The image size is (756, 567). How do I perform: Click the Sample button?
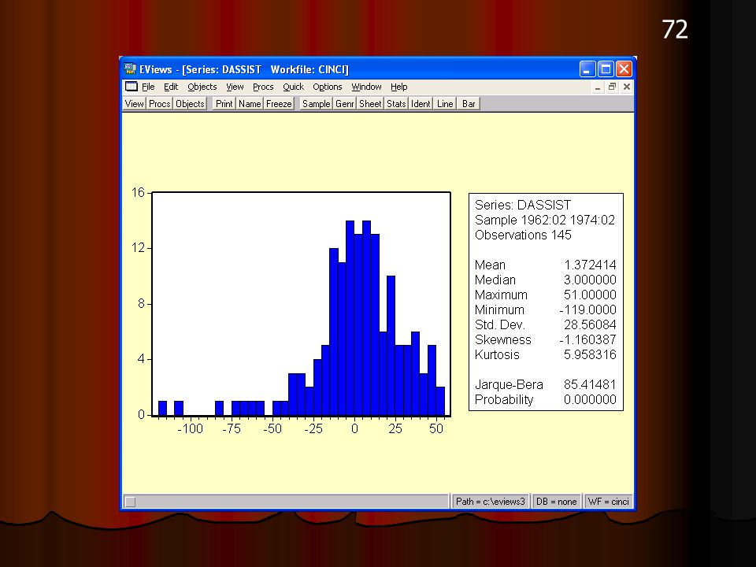pyautogui.click(x=317, y=104)
